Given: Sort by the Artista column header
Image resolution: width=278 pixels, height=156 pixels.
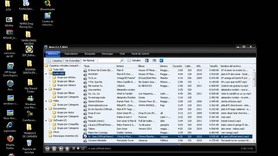Looking at the screenshot, I should point(126,66).
